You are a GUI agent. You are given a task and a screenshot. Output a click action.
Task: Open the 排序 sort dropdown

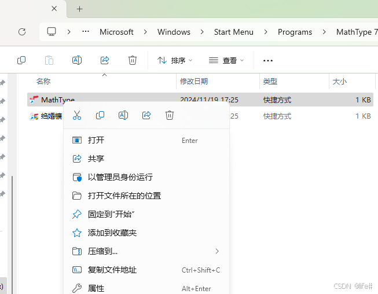175,60
